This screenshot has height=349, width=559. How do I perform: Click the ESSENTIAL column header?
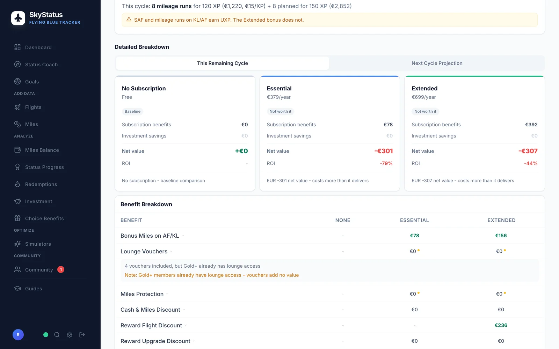point(414,220)
